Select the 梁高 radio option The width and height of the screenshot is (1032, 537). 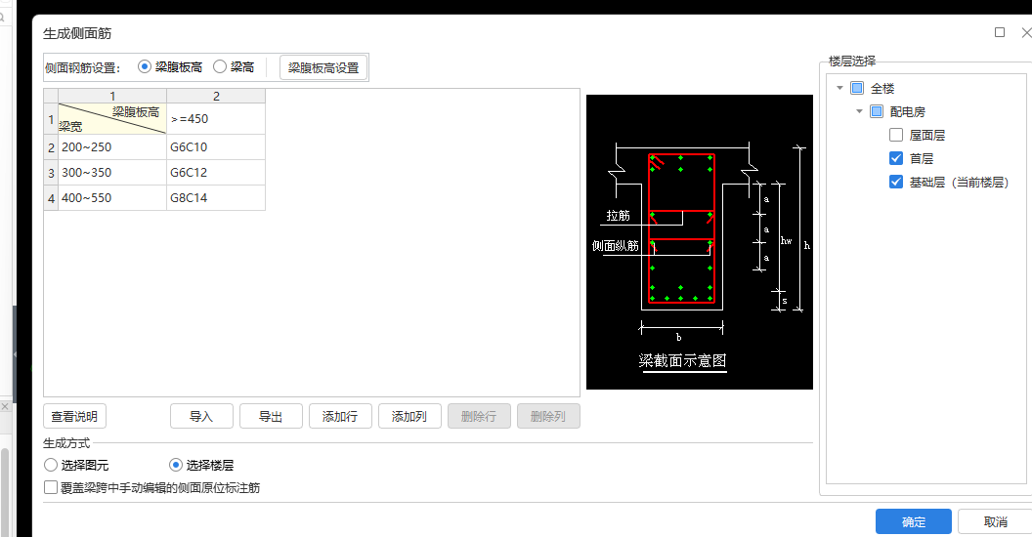pos(220,67)
